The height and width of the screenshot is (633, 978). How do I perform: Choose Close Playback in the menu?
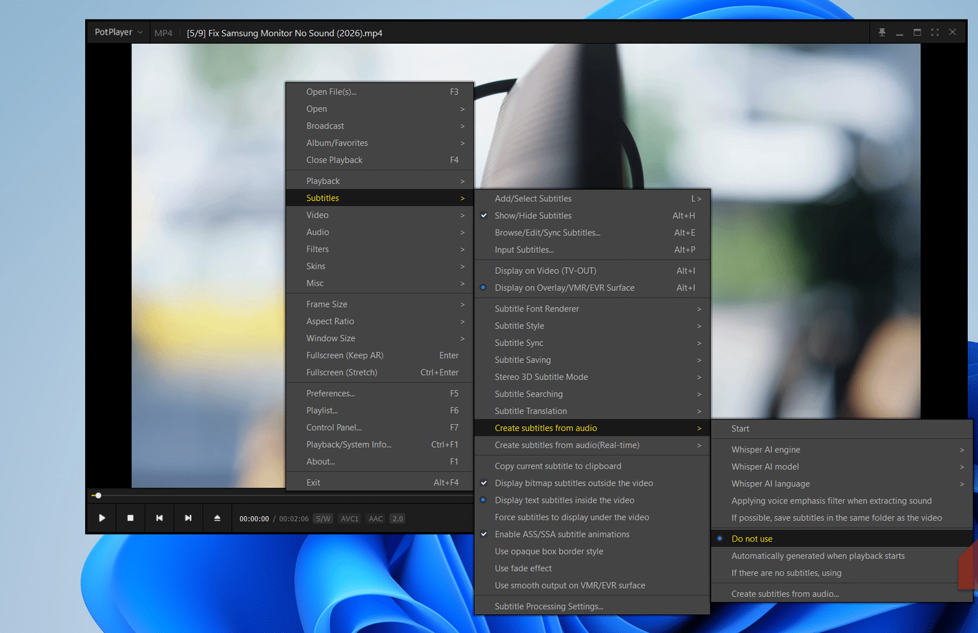(380, 160)
